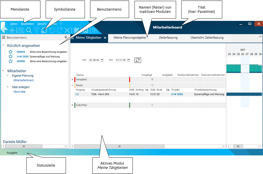Click the save diskette icon in toolbar

point(21,30)
